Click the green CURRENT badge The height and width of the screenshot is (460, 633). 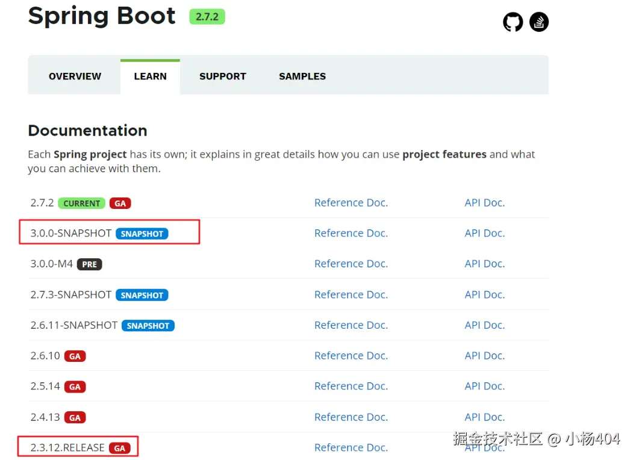(81, 204)
